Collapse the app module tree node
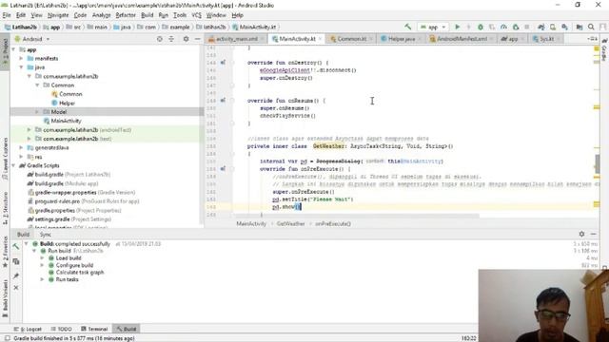Image resolution: width=609 pixels, height=342 pixels. [x=14, y=49]
